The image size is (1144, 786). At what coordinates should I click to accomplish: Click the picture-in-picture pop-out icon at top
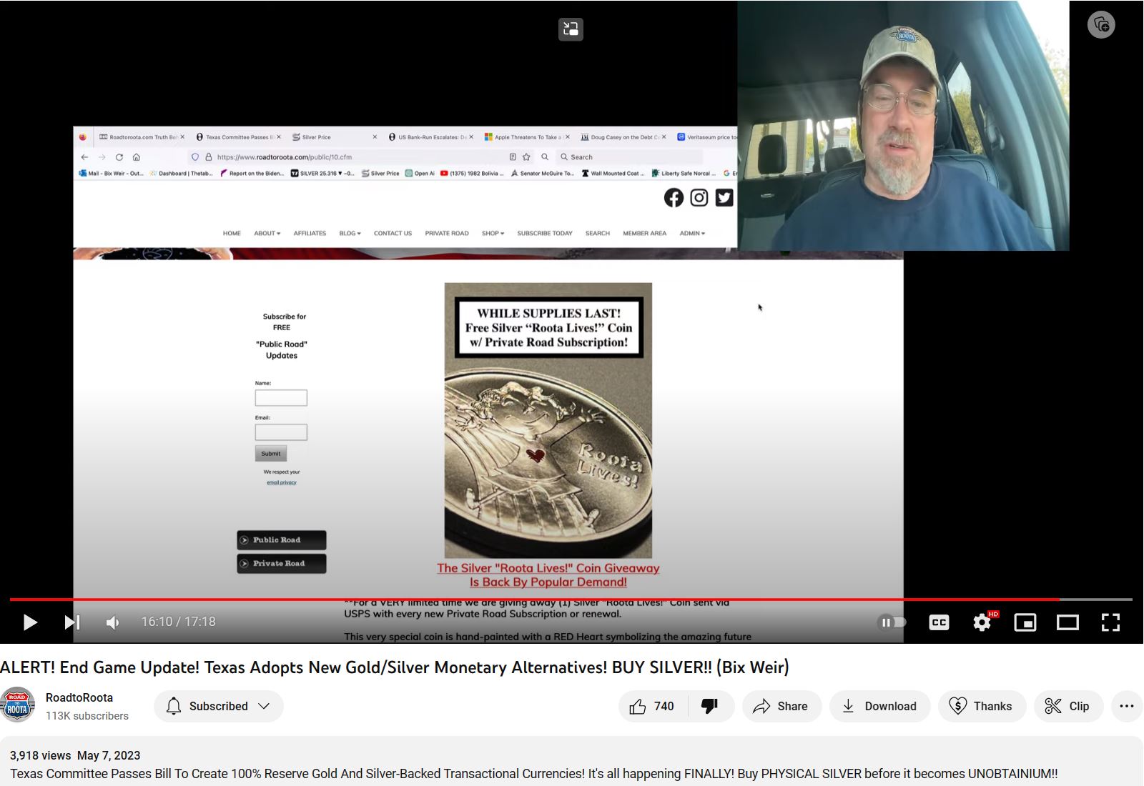571,29
